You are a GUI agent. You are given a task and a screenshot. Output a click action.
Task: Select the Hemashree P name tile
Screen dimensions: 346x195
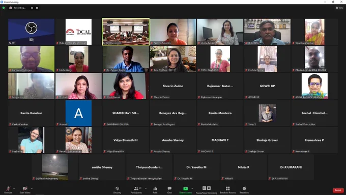point(314,140)
